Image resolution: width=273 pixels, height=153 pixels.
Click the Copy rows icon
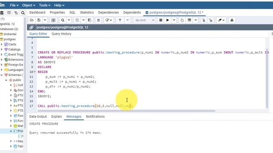[x=77, y=20]
